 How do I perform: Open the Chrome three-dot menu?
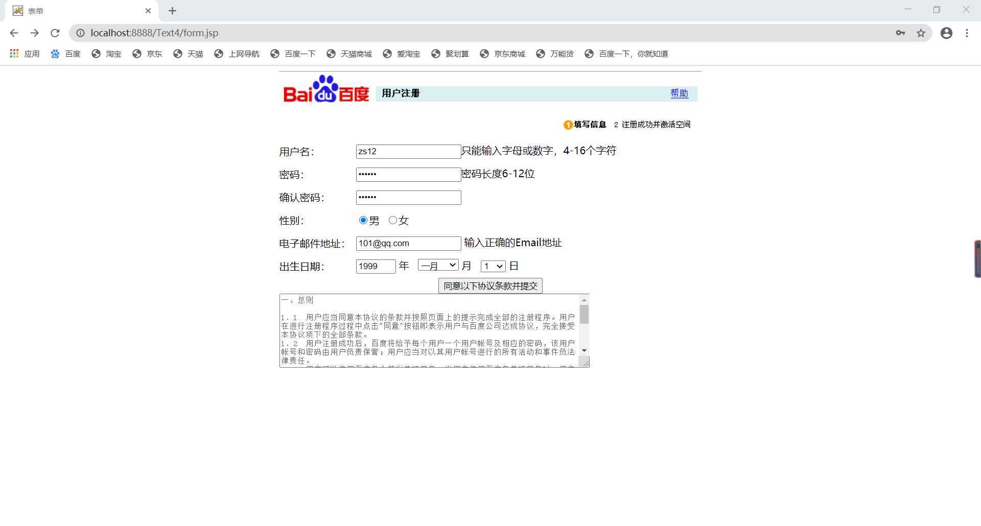967,33
